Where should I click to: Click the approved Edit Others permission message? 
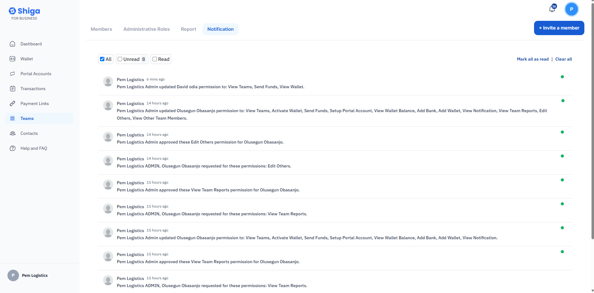200,142
